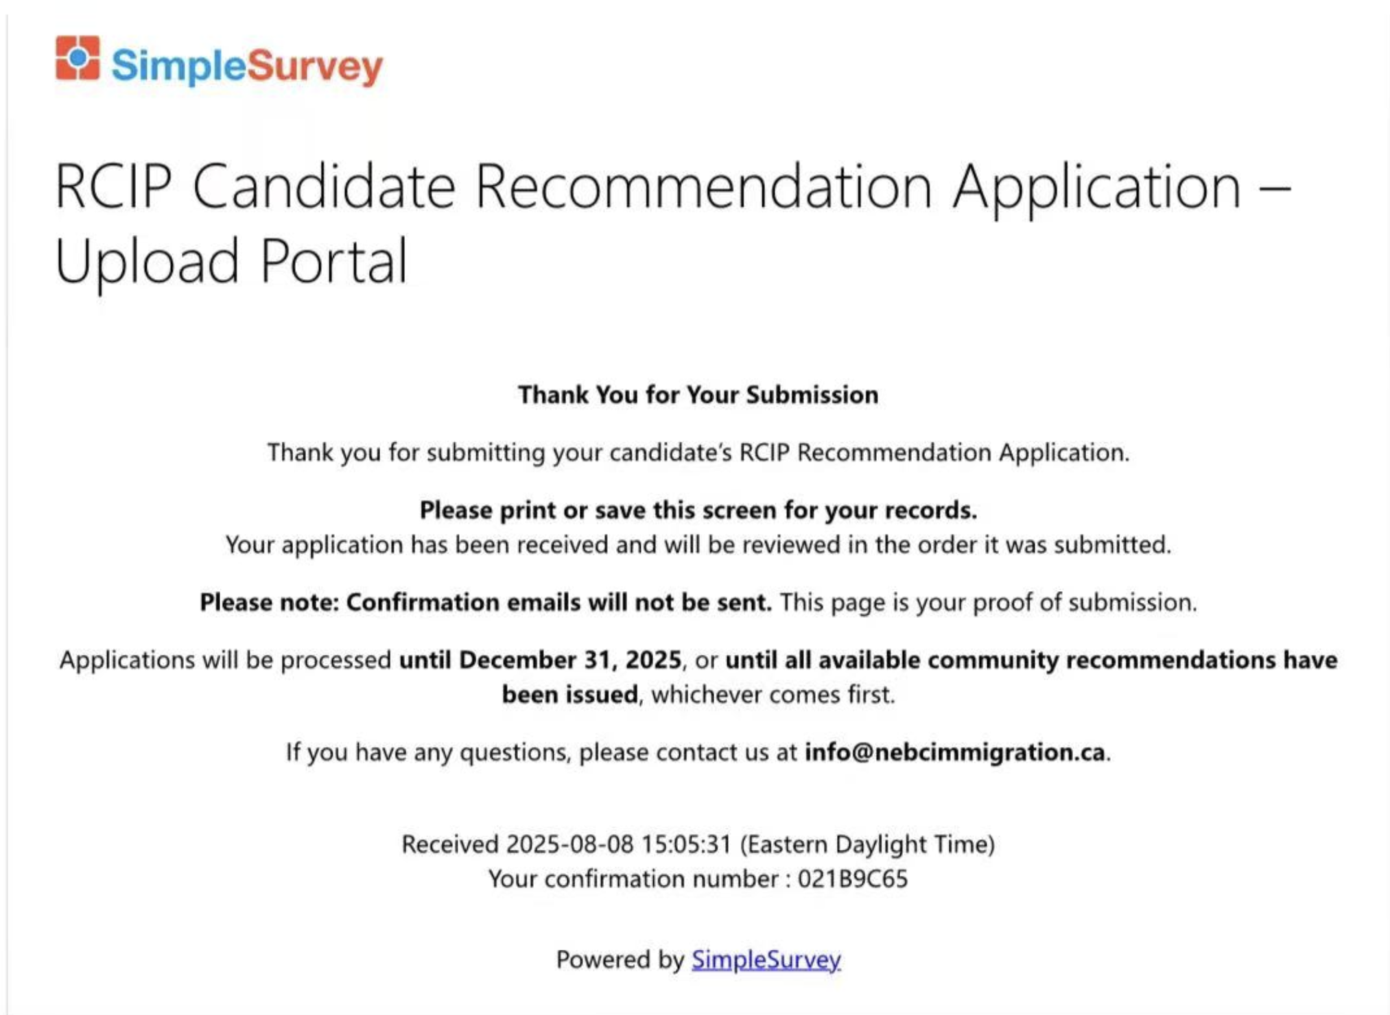Click the SimpleSurvey logo icon
The image size is (1390, 1015).
(x=78, y=58)
